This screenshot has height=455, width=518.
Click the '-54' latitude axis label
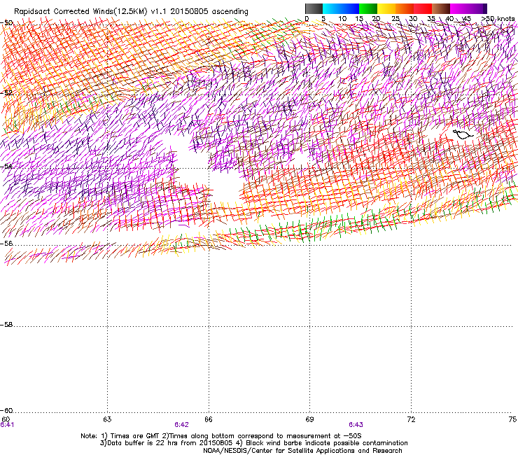[x=6, y=166]
